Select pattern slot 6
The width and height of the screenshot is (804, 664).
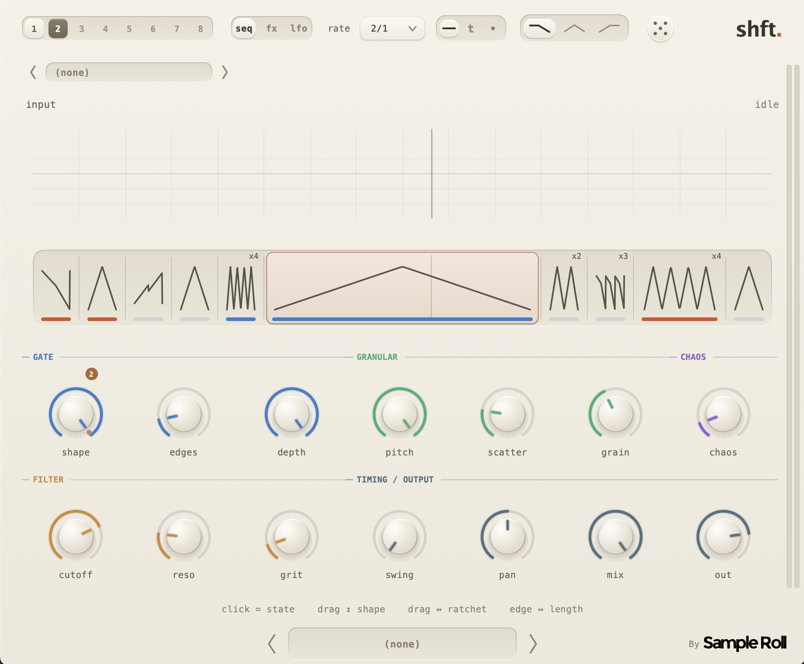point(153,29)
